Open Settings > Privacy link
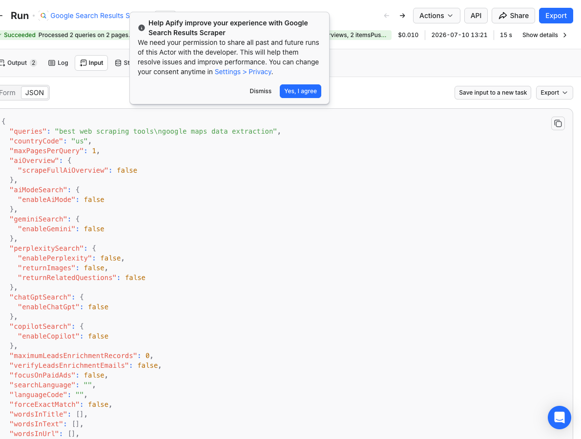The width and height of the screenshot is (581, 439). click(243, 72)
